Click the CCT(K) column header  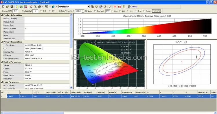[38, 92]
